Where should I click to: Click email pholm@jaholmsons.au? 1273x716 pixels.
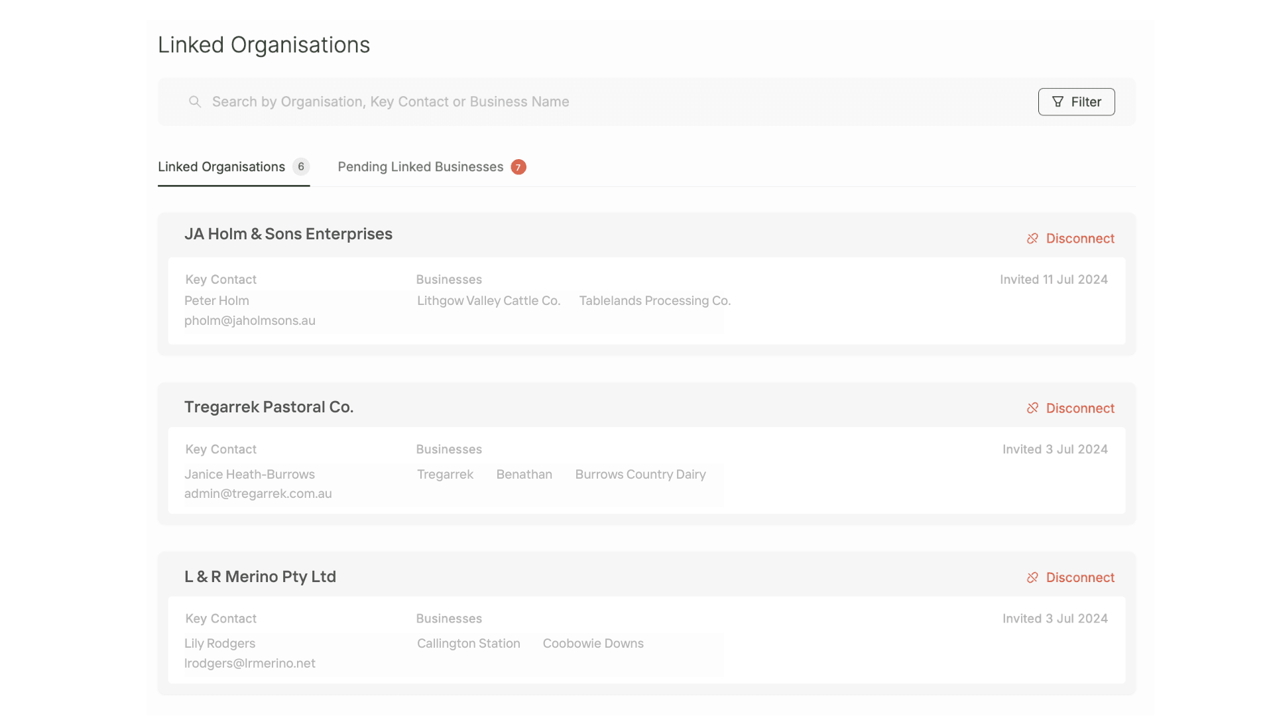pyautogui.click(x=250, y=321)
